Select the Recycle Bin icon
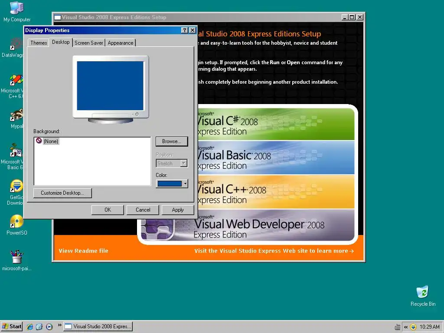 [x=422, y=292]
